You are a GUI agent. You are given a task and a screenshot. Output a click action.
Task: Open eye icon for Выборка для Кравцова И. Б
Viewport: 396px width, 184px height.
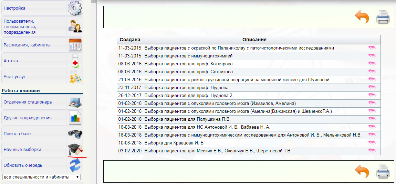[x=372, y=143]
